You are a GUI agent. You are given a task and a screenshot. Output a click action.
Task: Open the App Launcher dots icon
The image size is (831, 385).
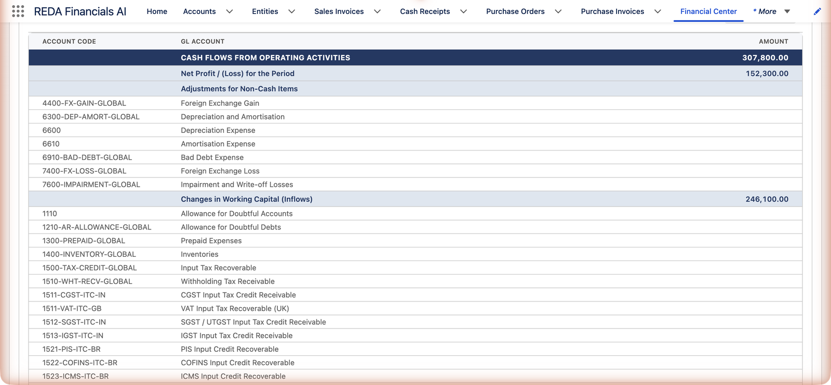point(18,11)
